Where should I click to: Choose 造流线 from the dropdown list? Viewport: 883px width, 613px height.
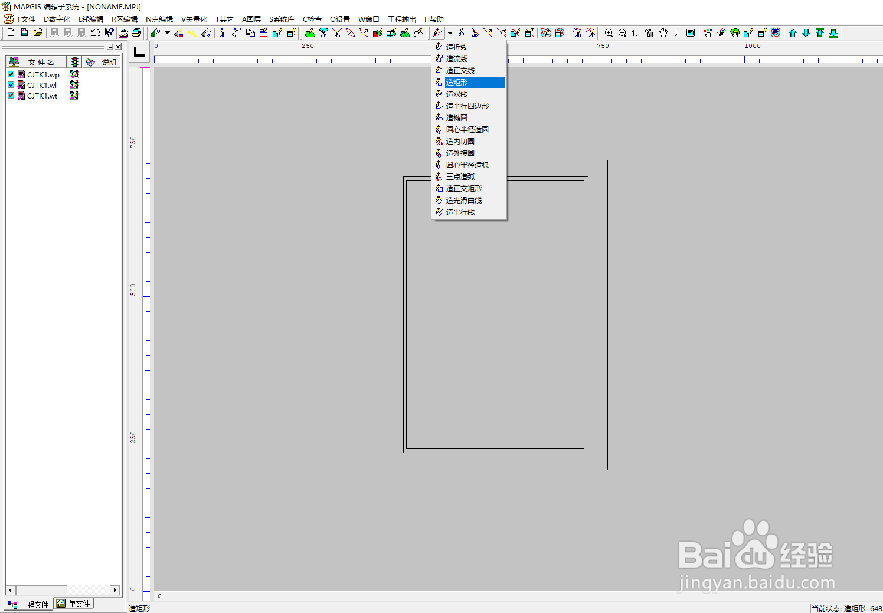point(469,58)
